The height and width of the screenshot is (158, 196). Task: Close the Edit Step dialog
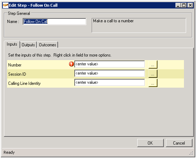(190, 5)
